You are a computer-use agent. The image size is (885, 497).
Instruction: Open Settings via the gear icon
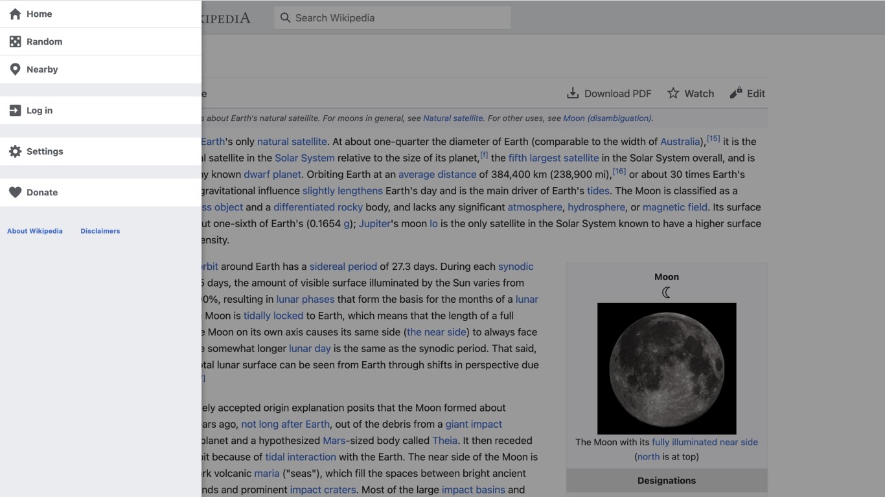pyautogui.click(x=14, y=151)
